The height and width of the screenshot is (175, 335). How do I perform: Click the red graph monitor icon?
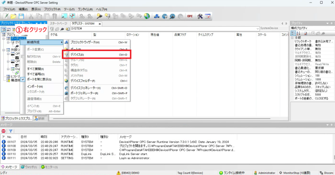(72, 16)
